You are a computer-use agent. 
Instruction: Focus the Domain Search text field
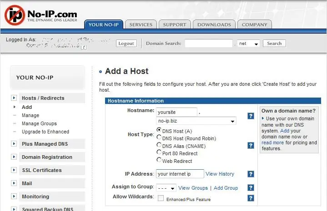pyautogui.click(x=209, y=43)
